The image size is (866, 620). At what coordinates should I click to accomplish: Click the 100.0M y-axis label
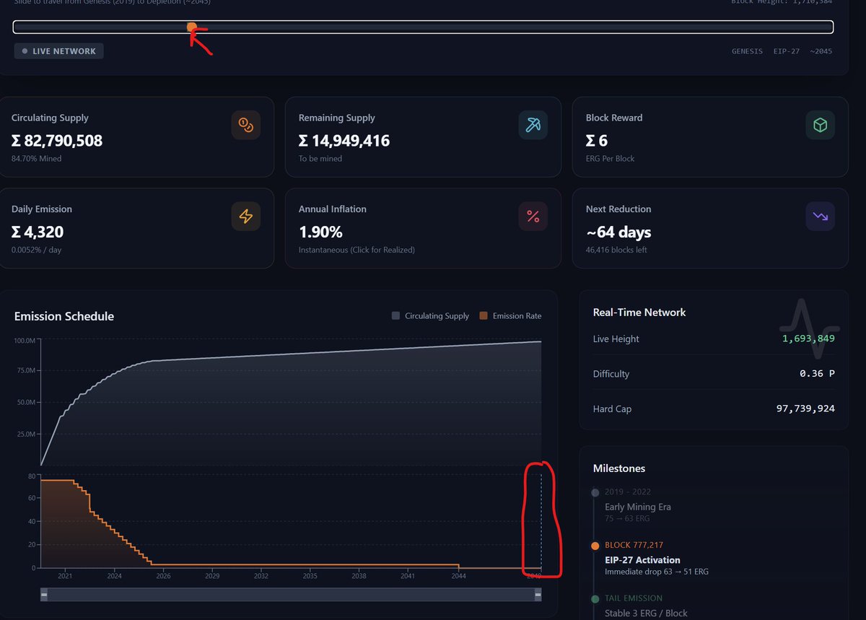point(25,341)
